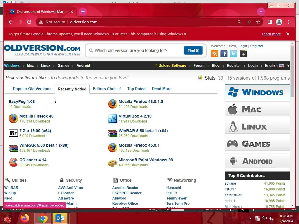Click the WinRAR 5.50 beta 1 (x64) icon
299x224 pixels.
112,133
